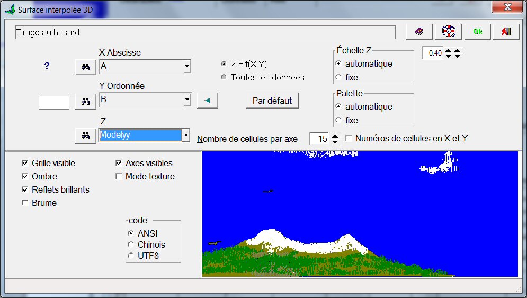Screen dimensions: 527x298
Task: Click the lifebuoy assistance icon button
Action: [449, 32]
